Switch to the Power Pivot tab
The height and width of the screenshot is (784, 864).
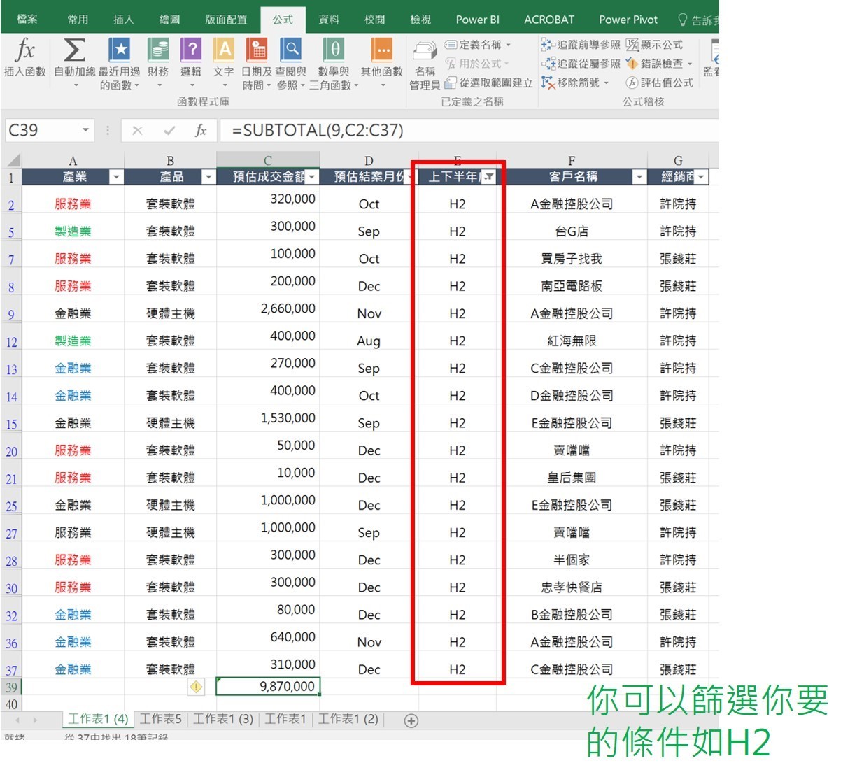628,20
